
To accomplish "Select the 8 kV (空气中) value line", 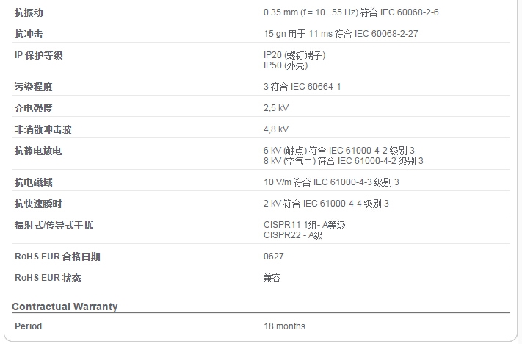I will tap(344, 161).
